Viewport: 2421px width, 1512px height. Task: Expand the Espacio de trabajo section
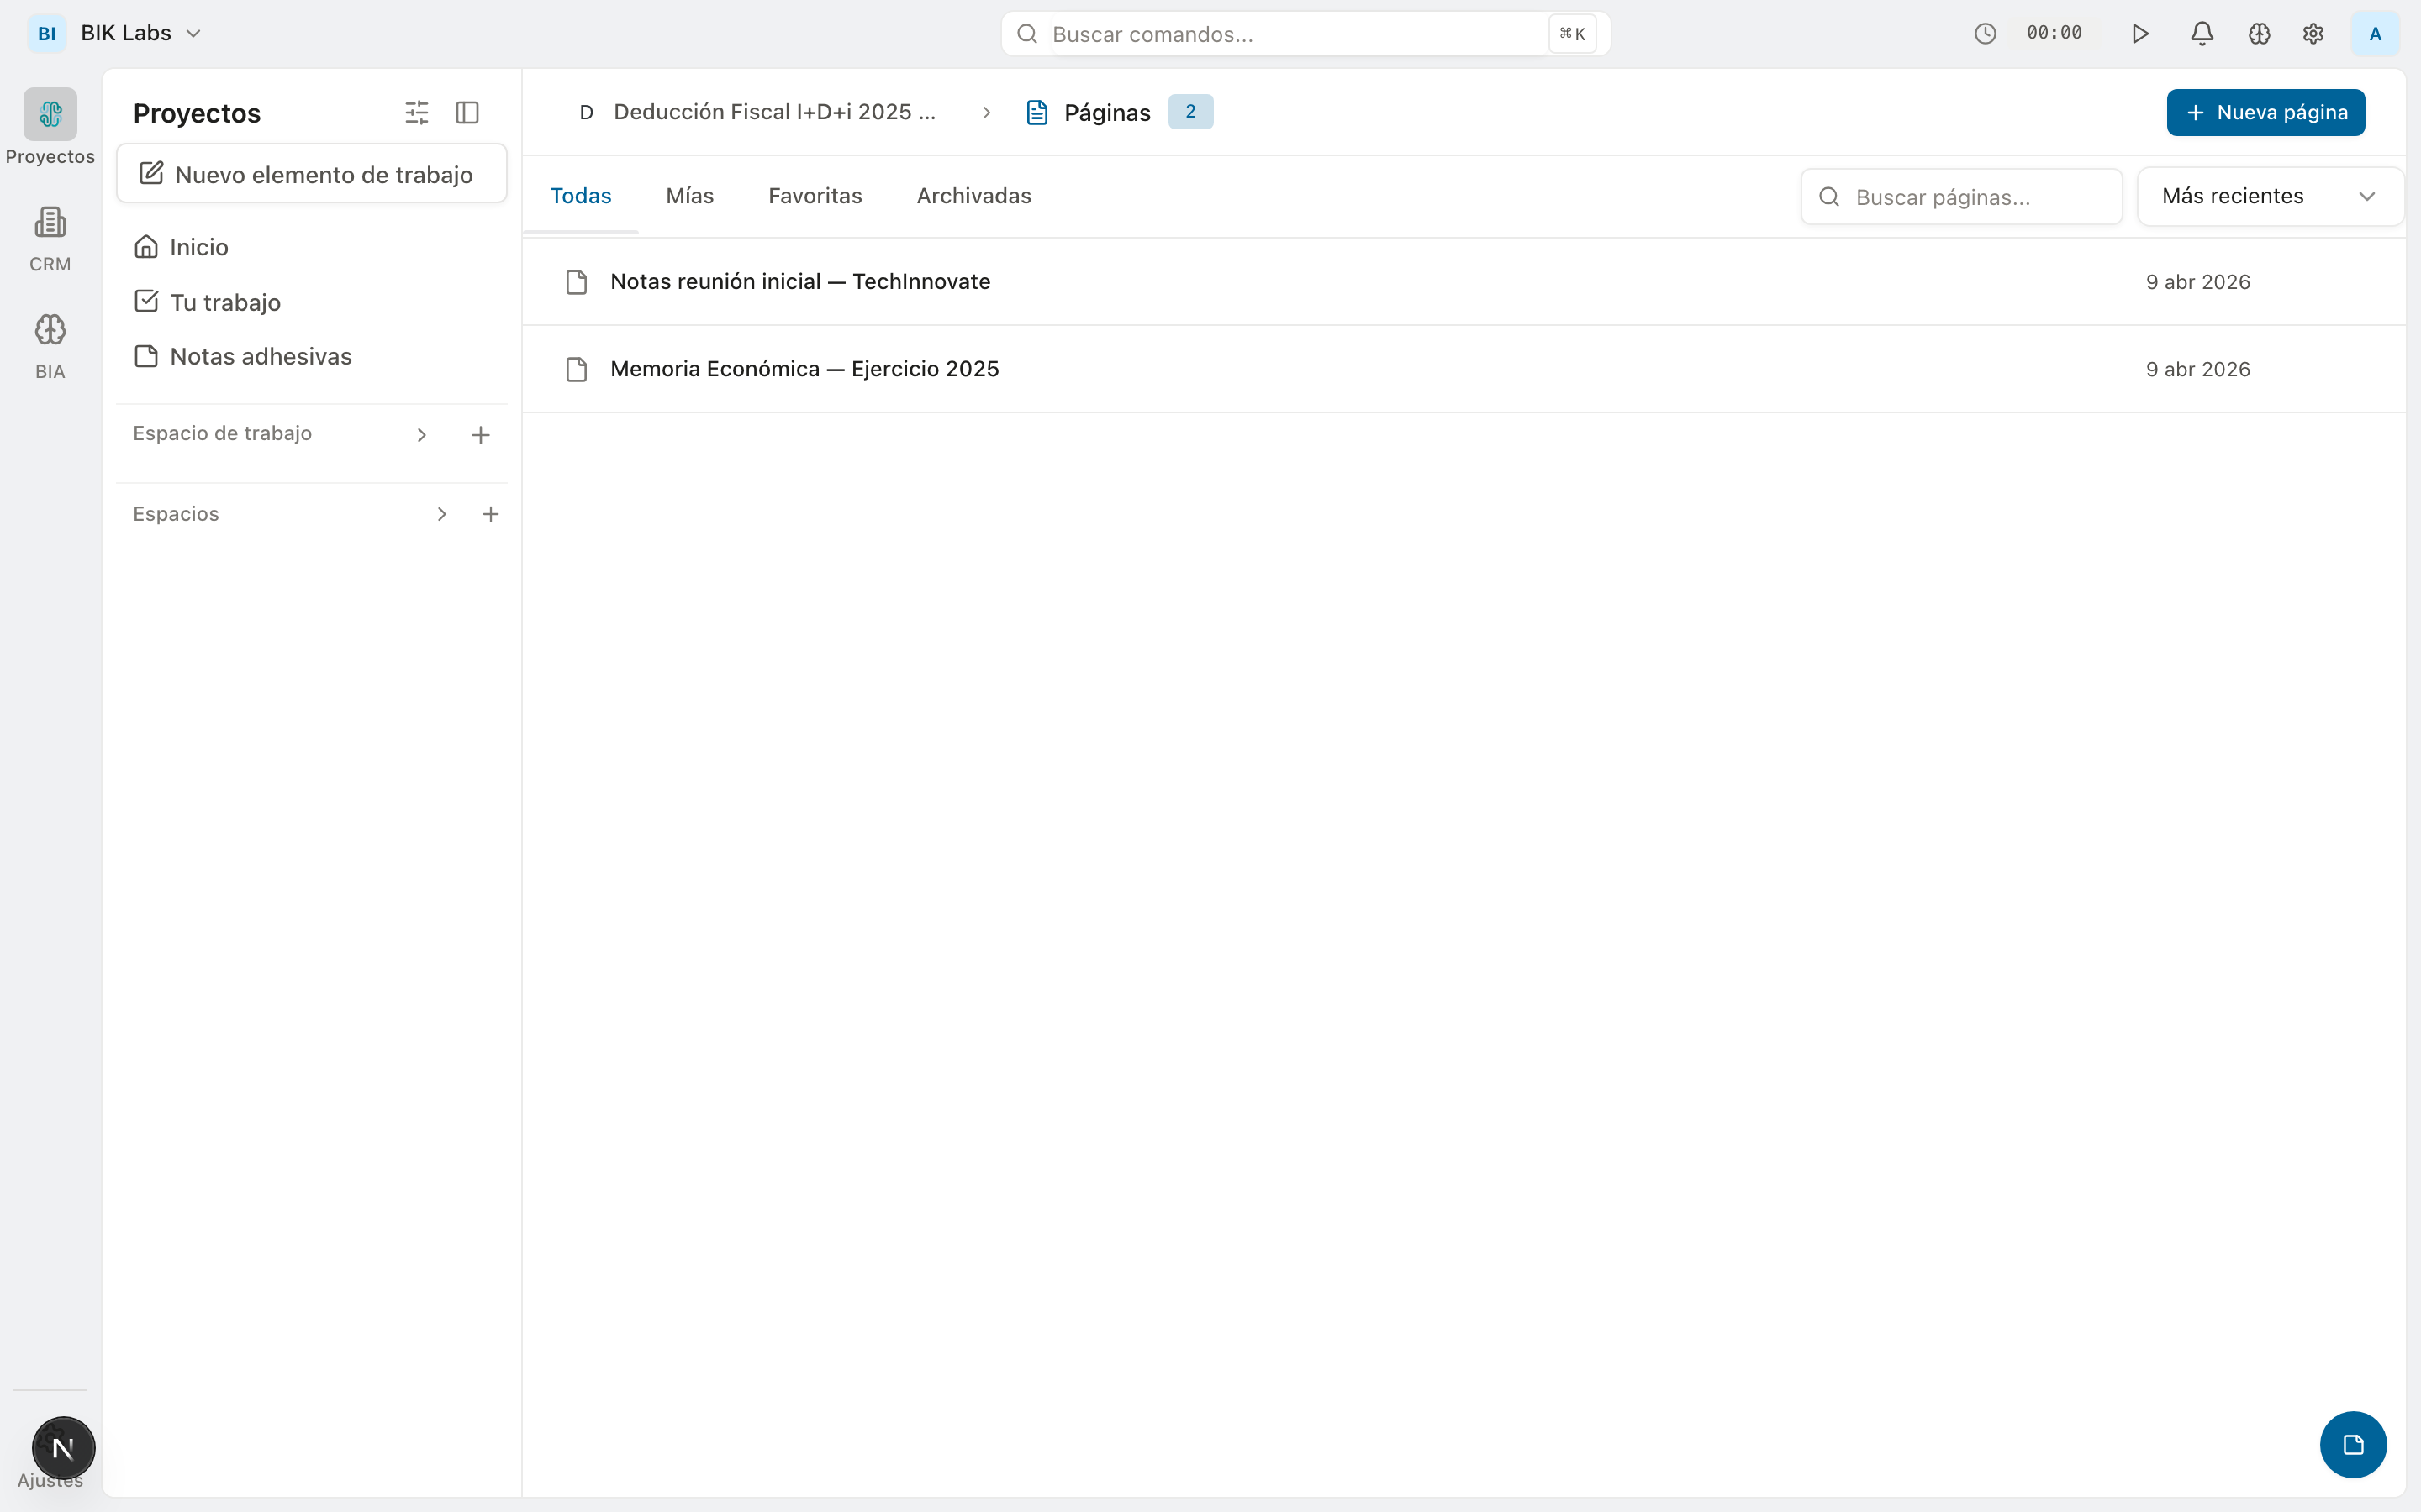click(421, 435)
